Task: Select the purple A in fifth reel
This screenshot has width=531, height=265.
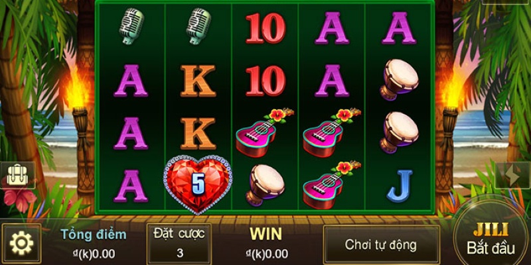Action: [399, 28]
